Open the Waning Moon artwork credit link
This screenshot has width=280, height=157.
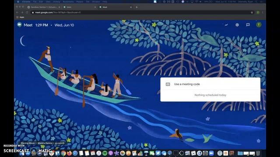click(x=42, y=143)
